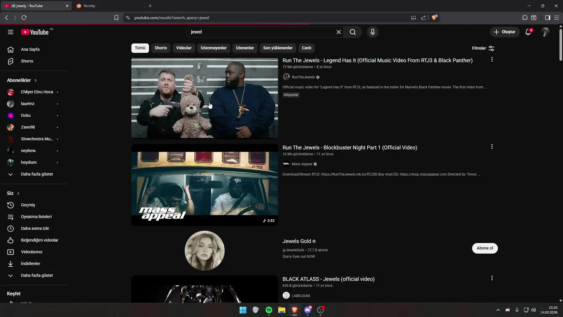The width and height of the screenshot is (563, 317).
Task: Open the Abonelikler section chevron
Action: (36, 81)
